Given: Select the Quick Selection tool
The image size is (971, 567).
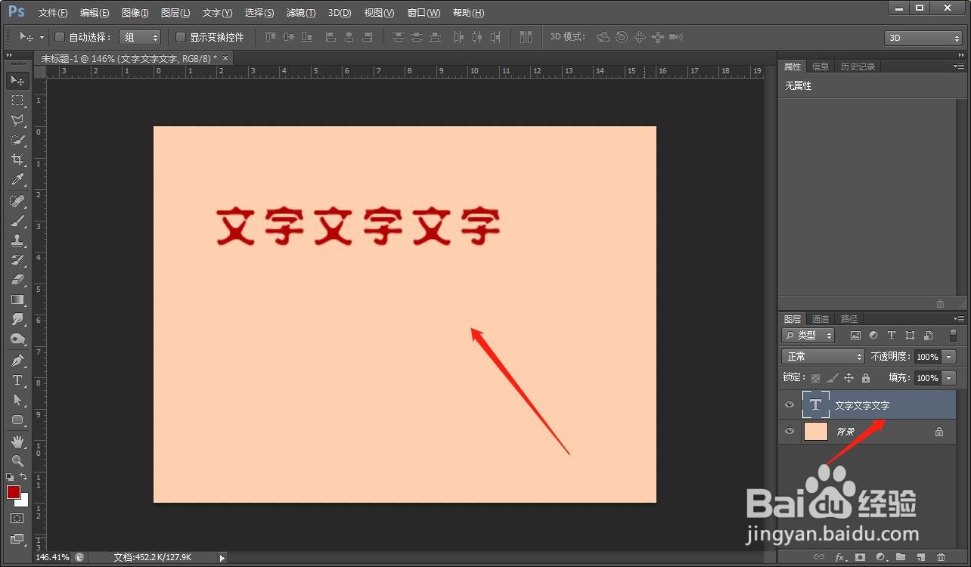Looking at the screenshot, I should tap(17, 140).
